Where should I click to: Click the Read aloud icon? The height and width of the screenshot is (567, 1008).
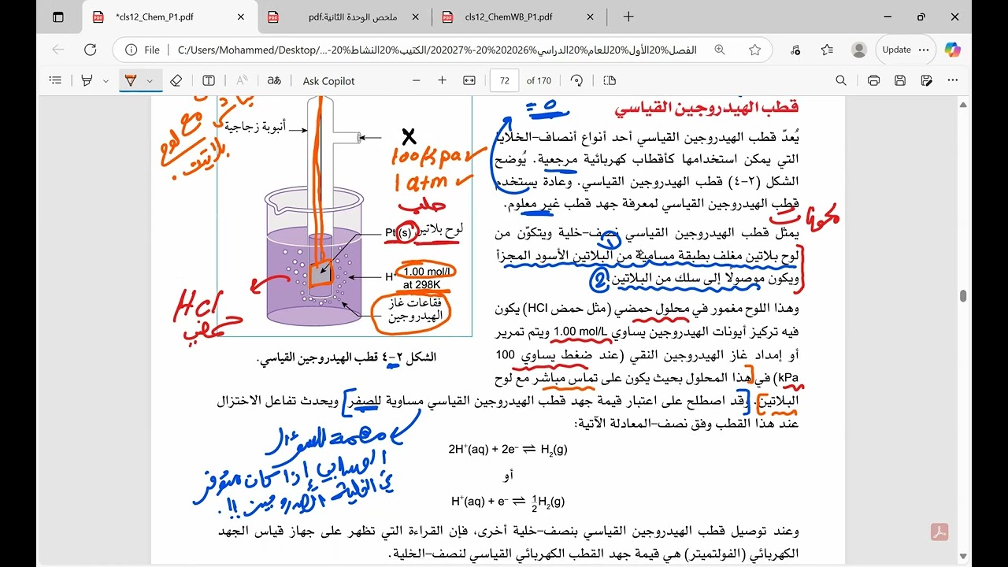[242, 80]
